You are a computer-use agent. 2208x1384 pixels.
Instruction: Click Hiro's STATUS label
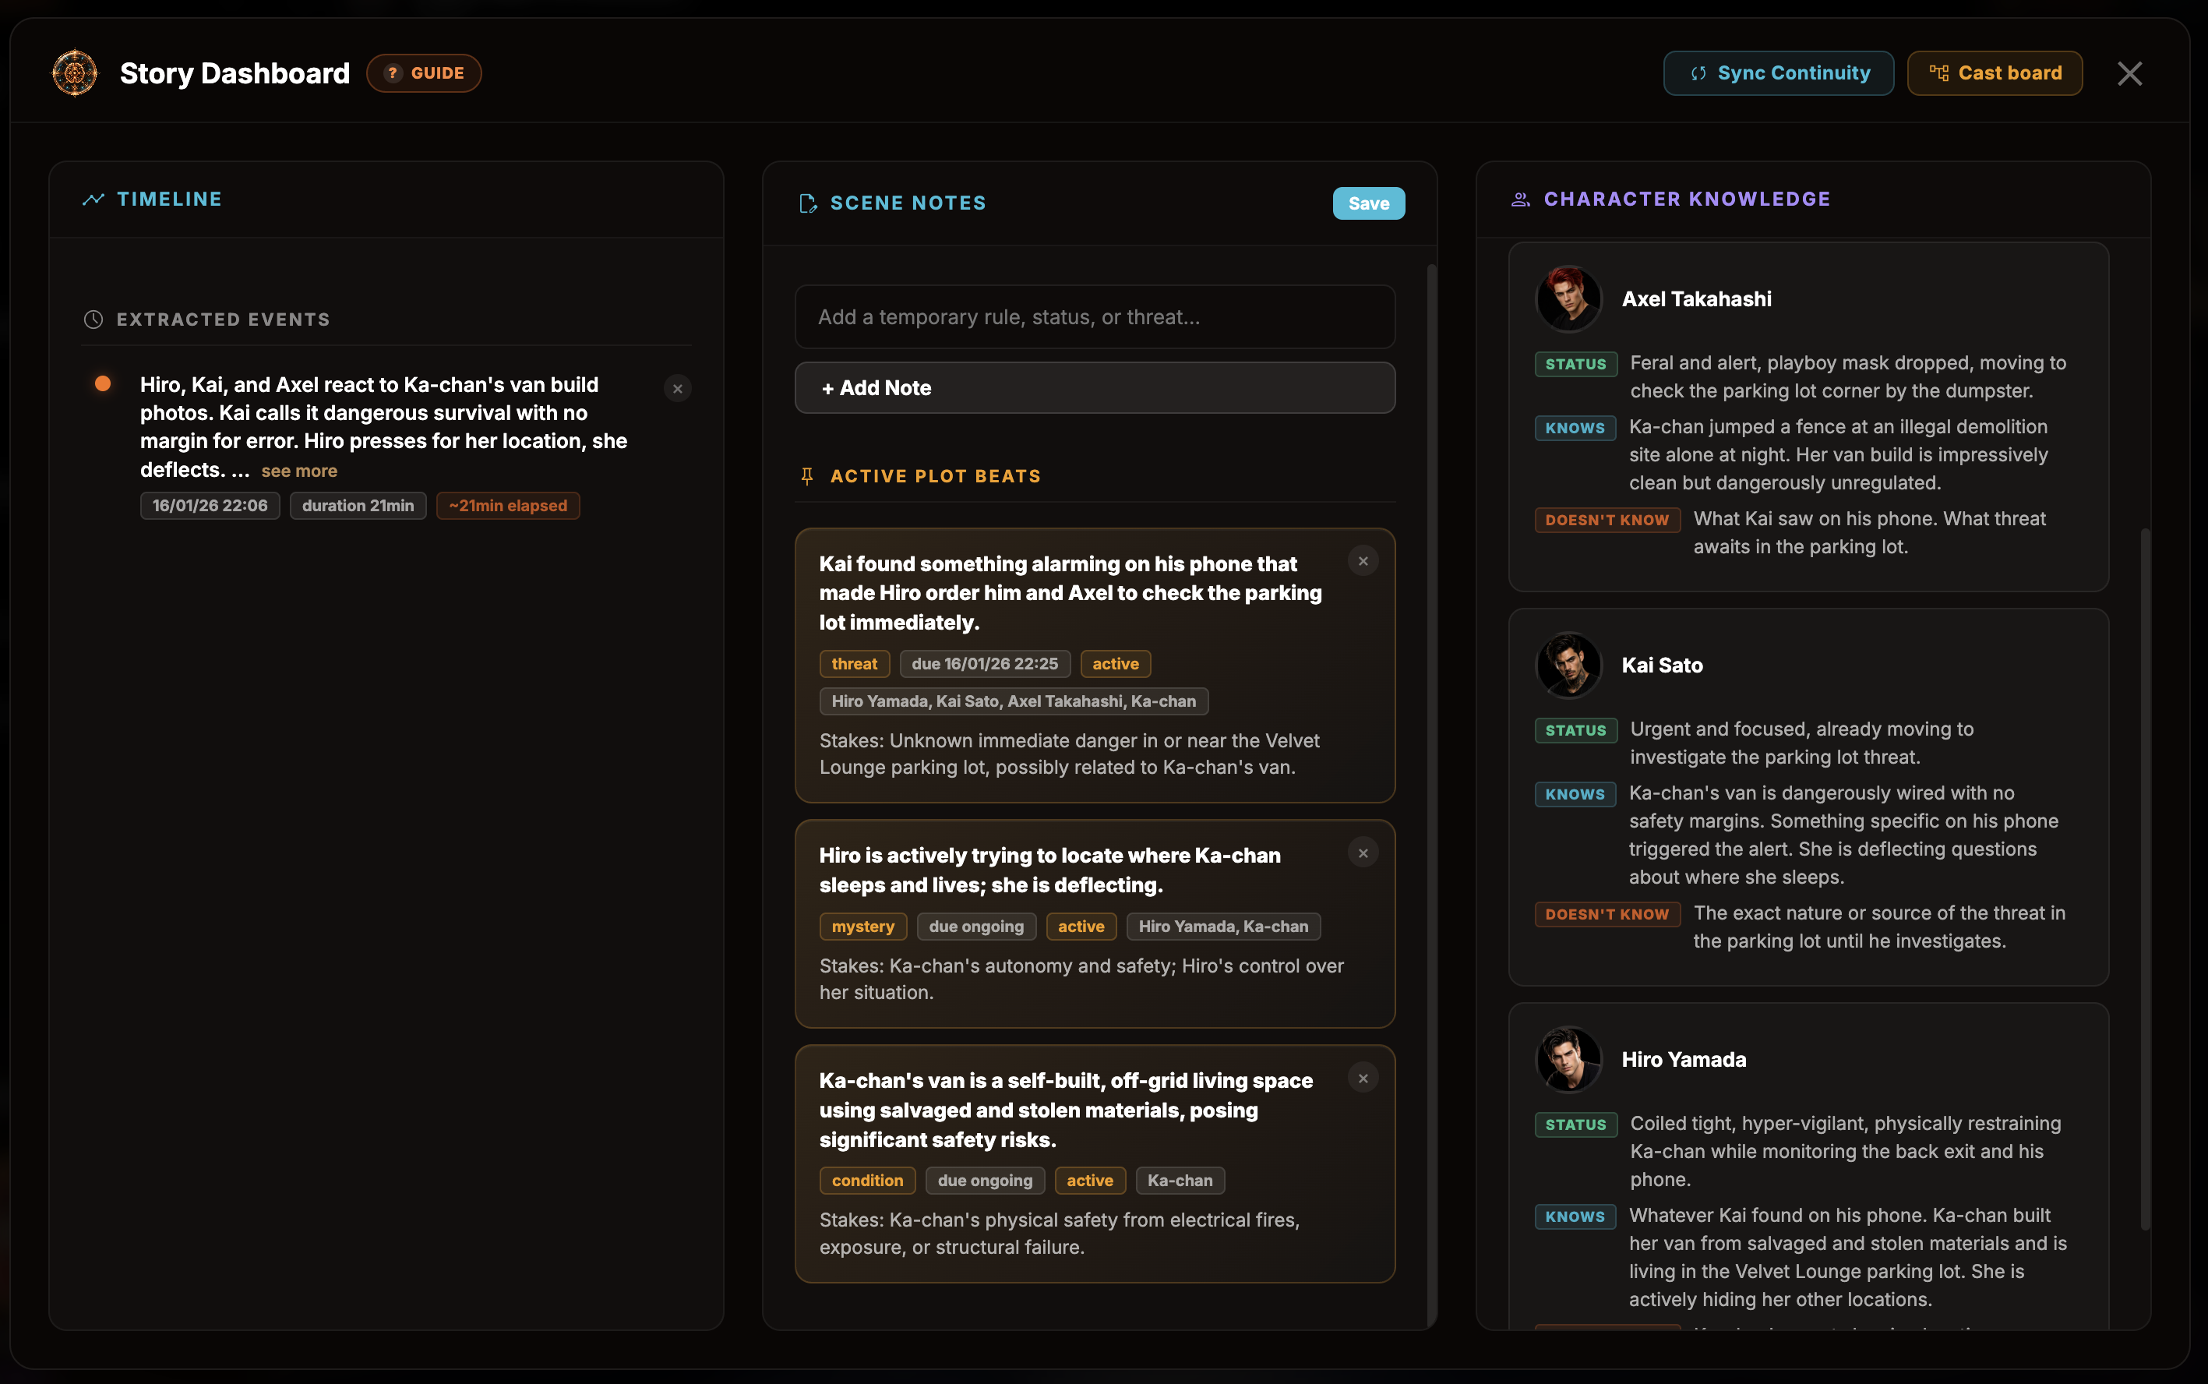1575,1125
